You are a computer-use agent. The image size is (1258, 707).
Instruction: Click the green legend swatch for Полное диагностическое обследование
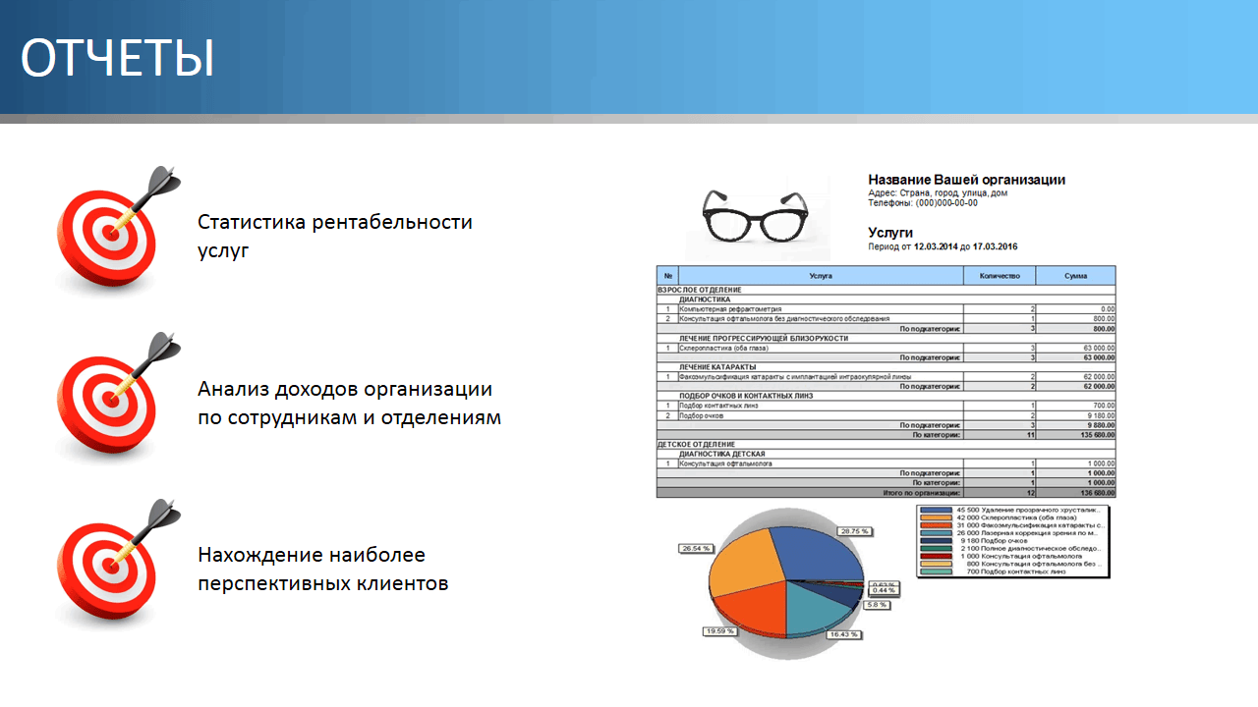(x=936, y=549)
